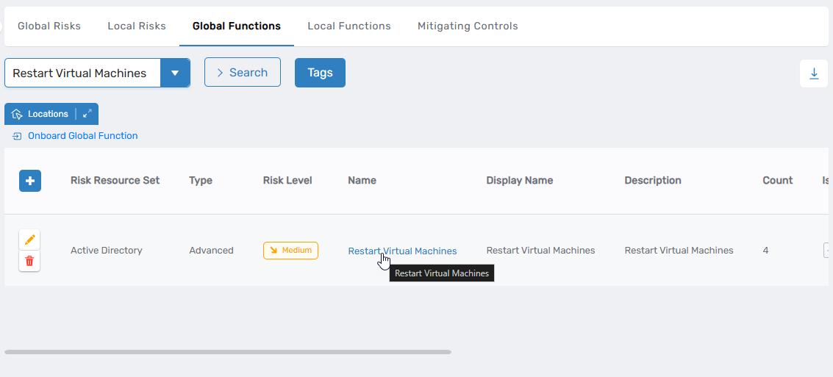Open the Restart Virtual Machines name link
The width and height of the screenshot is (833, 377).
402,251
